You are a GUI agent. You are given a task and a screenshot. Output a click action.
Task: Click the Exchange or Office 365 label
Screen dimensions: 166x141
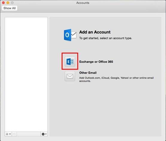coord(96,62)
